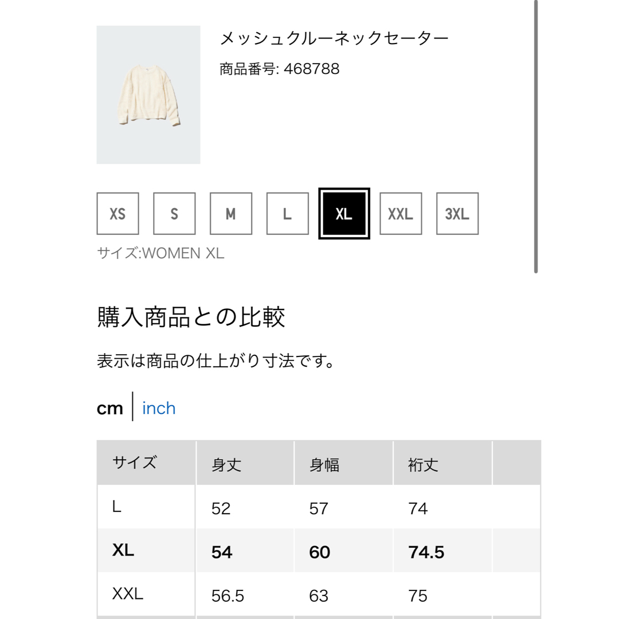Select size XS
Viewport: 619px width, 619px height.
coord(117,214)
